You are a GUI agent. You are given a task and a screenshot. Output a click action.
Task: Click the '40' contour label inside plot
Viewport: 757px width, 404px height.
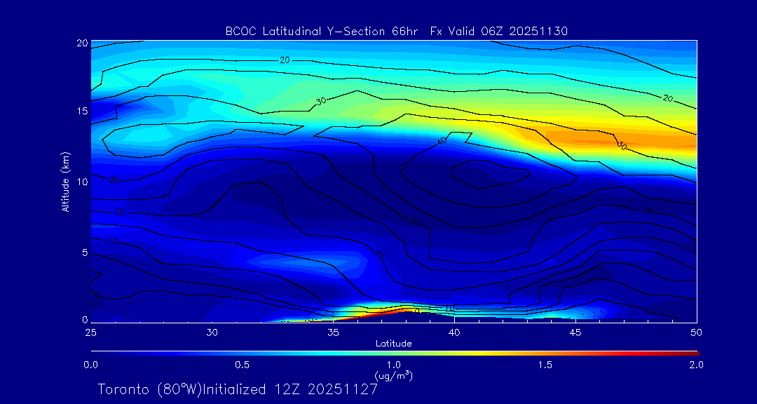click(442, 140)
